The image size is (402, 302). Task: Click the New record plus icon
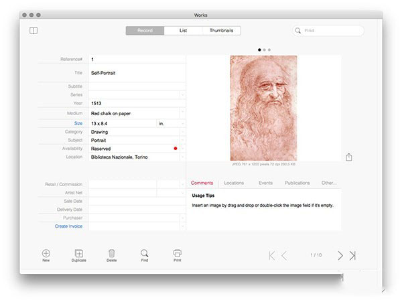[46, 253]
